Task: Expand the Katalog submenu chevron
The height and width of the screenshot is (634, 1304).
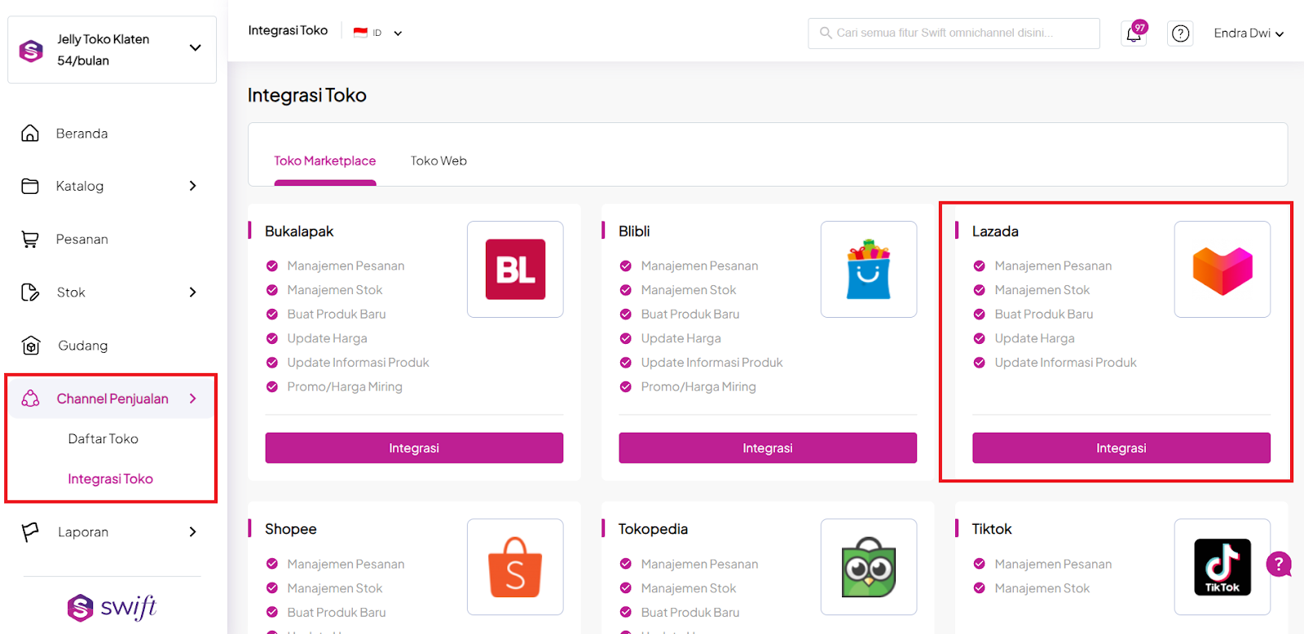Action: (x=193, y=186)
